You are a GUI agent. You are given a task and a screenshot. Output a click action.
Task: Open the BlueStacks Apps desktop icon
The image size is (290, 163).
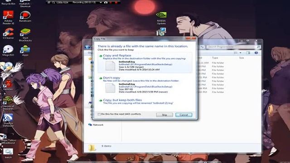click(x=25, y=51)
